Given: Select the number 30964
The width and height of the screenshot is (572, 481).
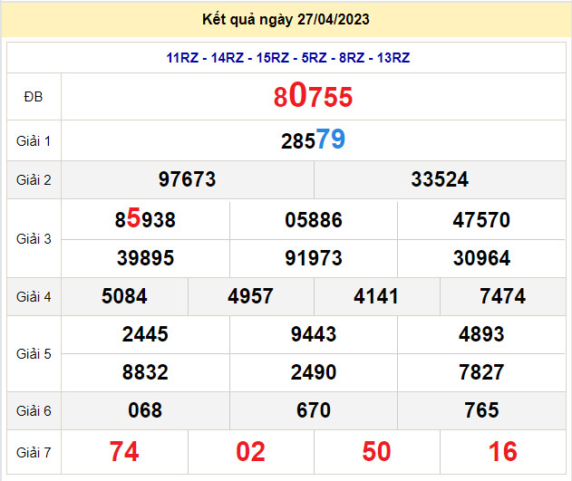Looking at the screenshot, I should point(481,258).
